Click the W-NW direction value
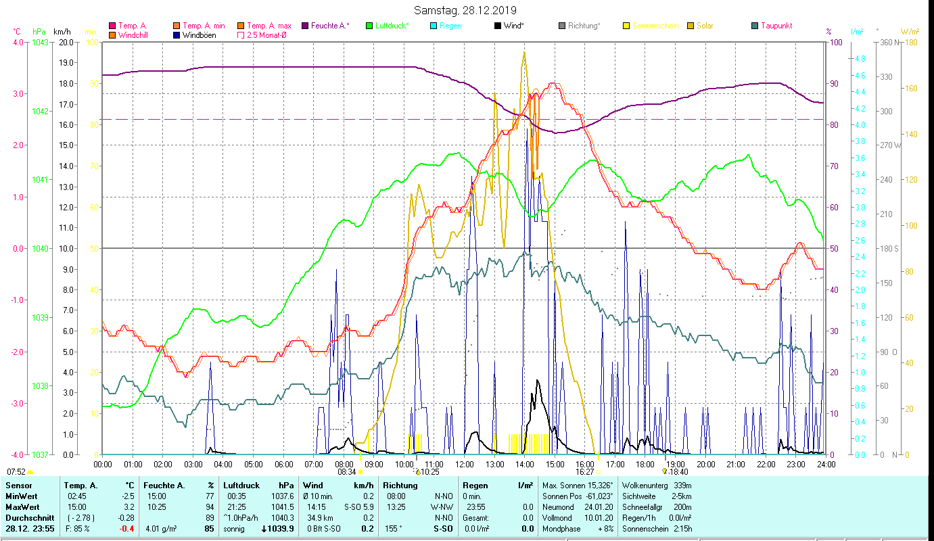 click(442, 507)
